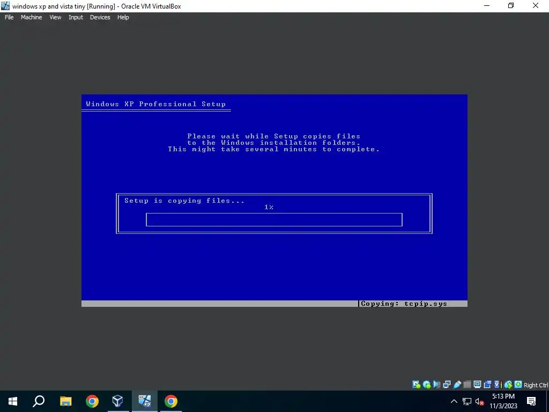This screenshot has width=549, height=412.
Task: Open File Explorer from the taskbar
Action: [x=65, y=401]
